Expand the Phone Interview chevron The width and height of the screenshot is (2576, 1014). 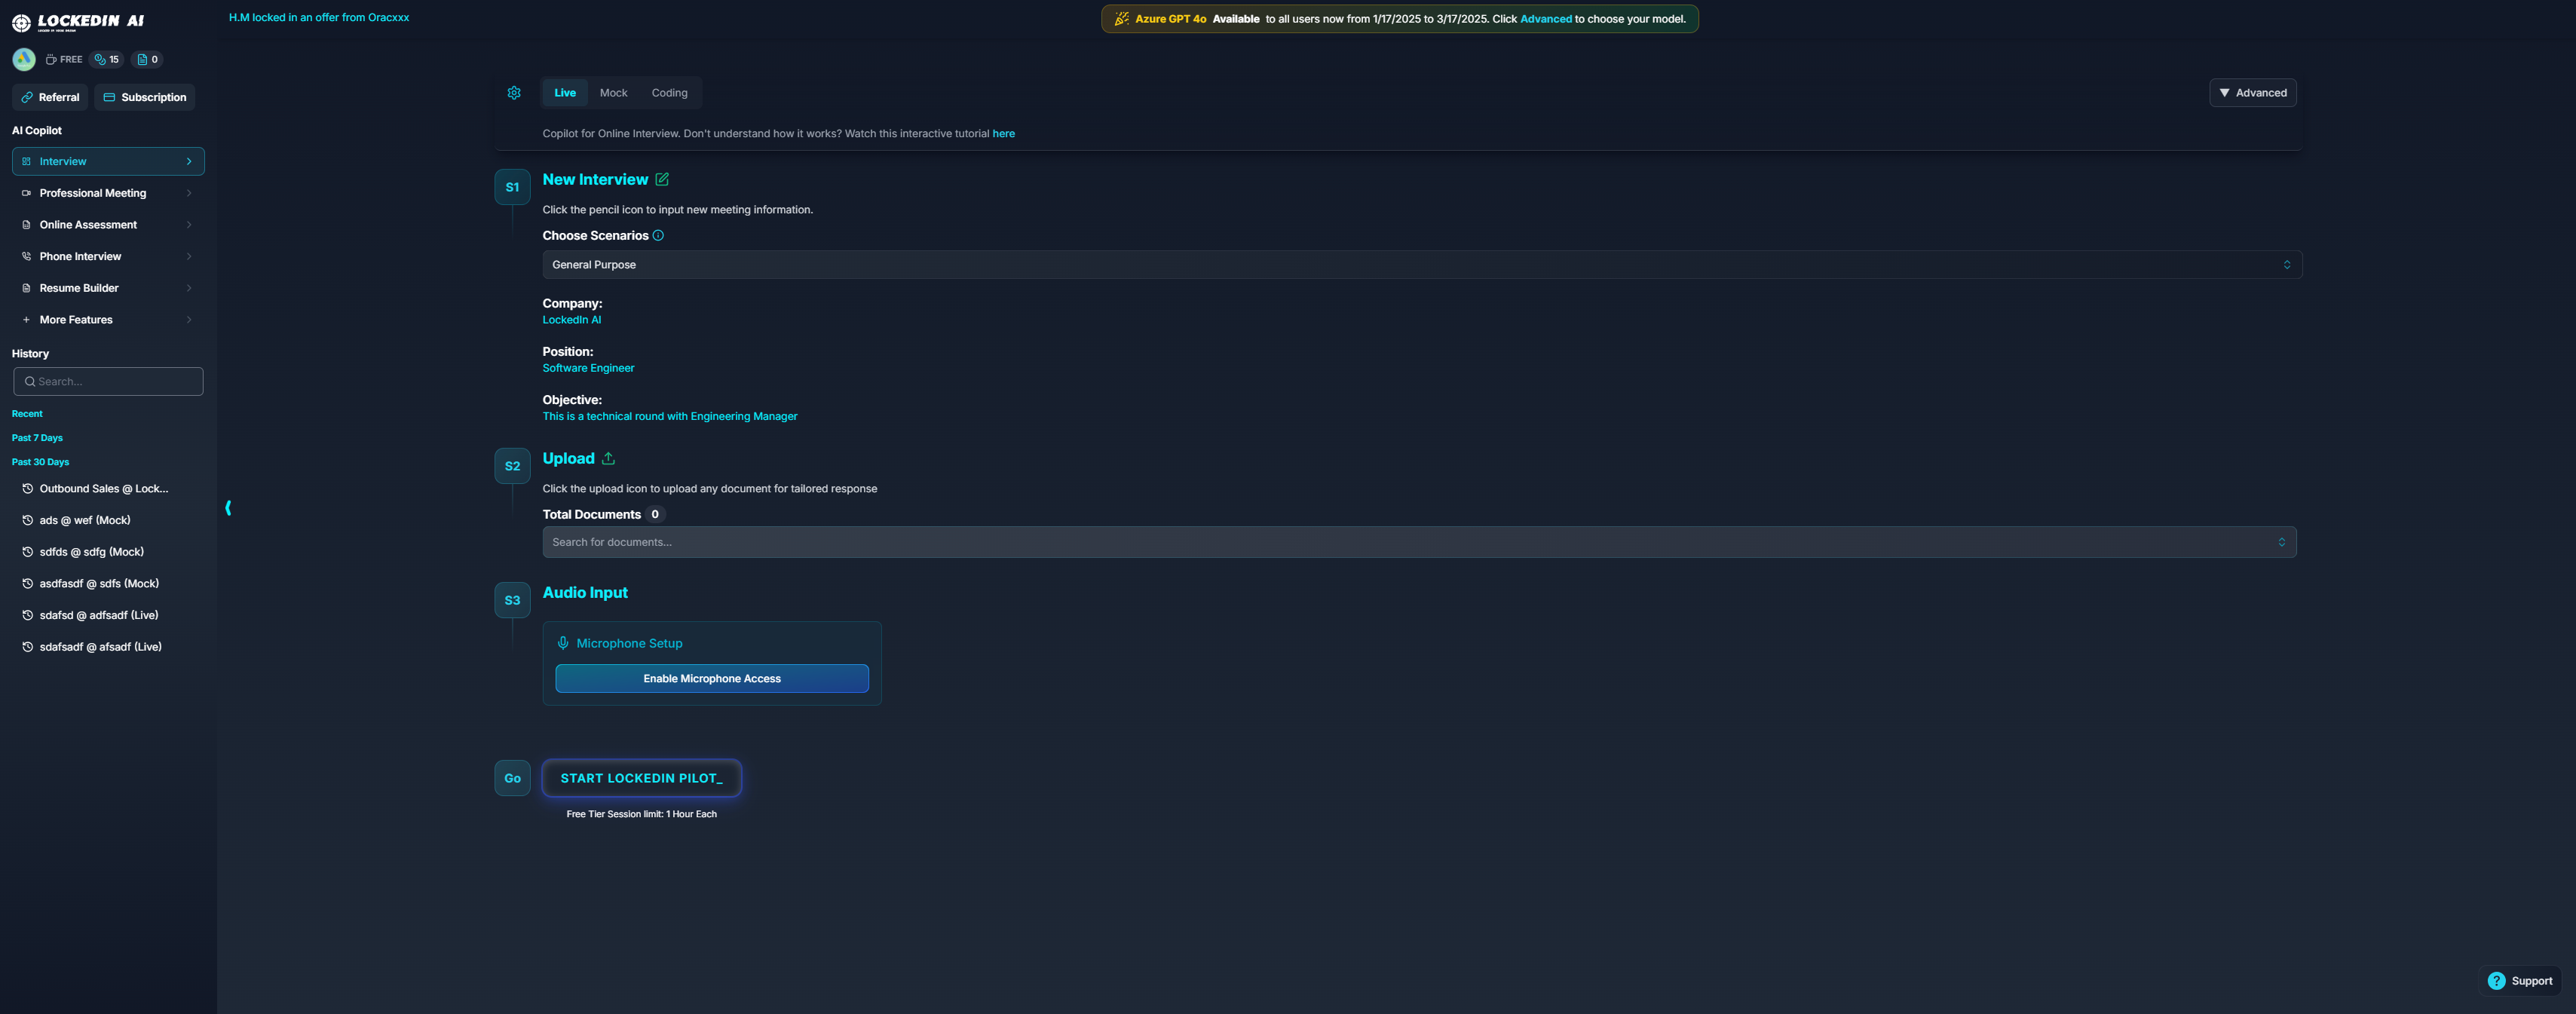pos(189,256)
